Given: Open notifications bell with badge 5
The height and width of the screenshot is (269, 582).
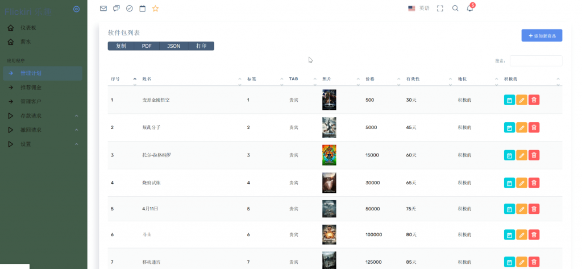Looking at the screenshot, I should coord(470,8).
